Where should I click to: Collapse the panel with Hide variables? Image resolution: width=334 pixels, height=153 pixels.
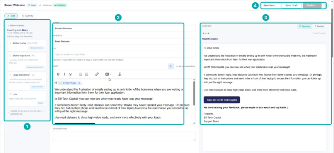coord(16,25)
